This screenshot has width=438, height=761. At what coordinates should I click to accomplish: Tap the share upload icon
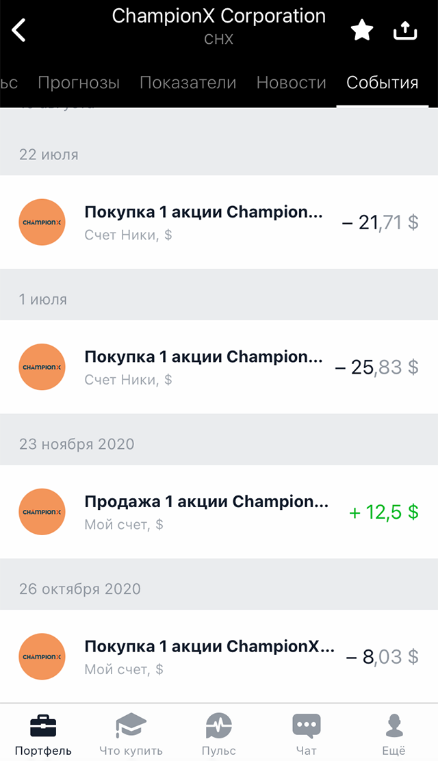pyautogui.click(x=404, y=30)
